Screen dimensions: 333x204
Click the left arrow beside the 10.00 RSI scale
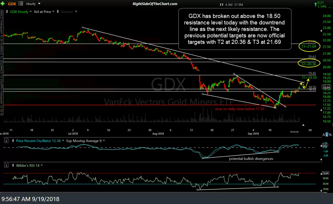point(321,190)
